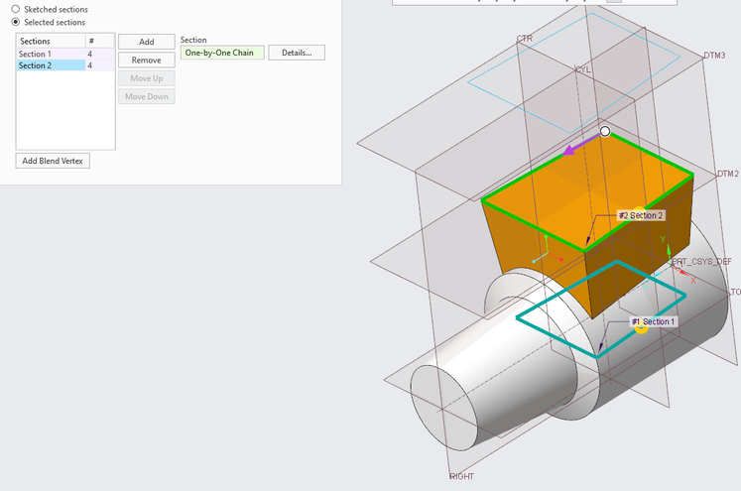Click the Add Blend Vertex button

[x=53, y=161]
